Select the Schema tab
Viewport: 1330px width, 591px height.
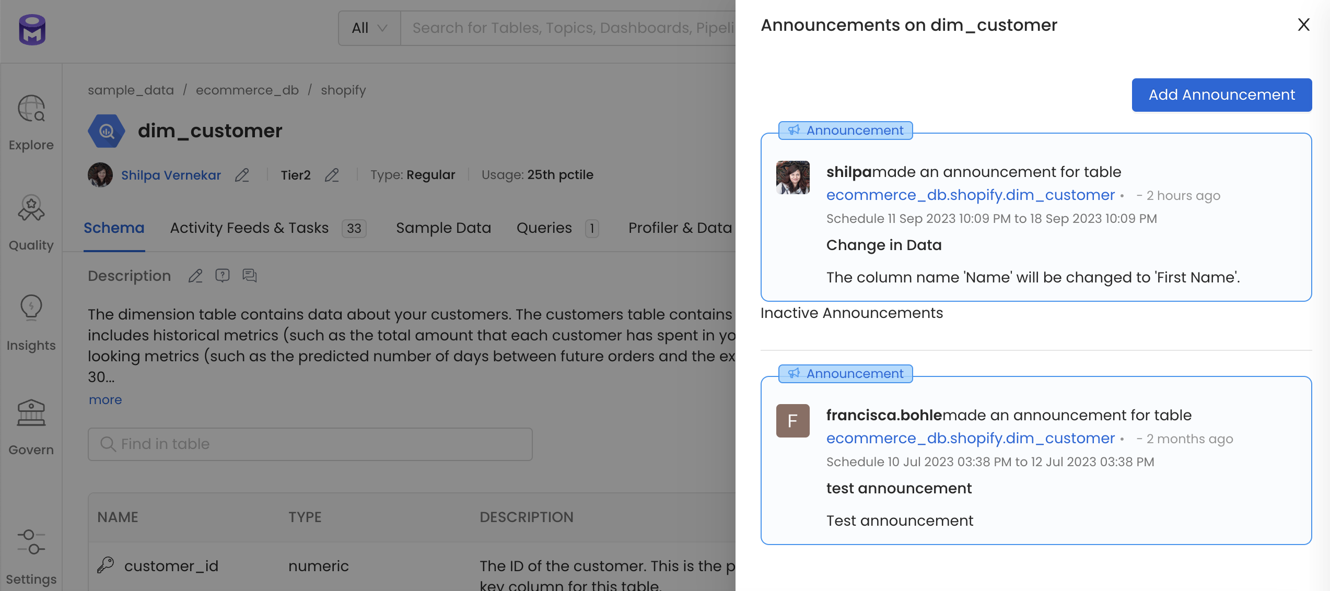tap(114, 227)
